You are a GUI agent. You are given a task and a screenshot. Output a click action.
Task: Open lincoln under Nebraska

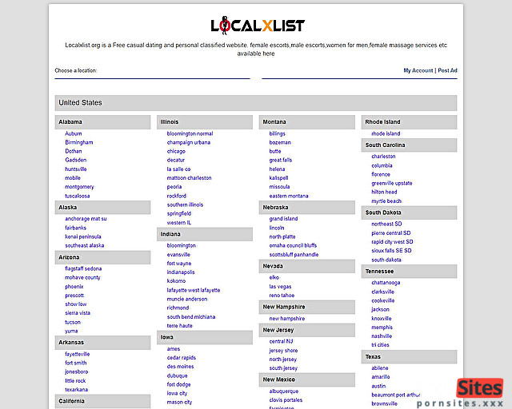point(277,228)
